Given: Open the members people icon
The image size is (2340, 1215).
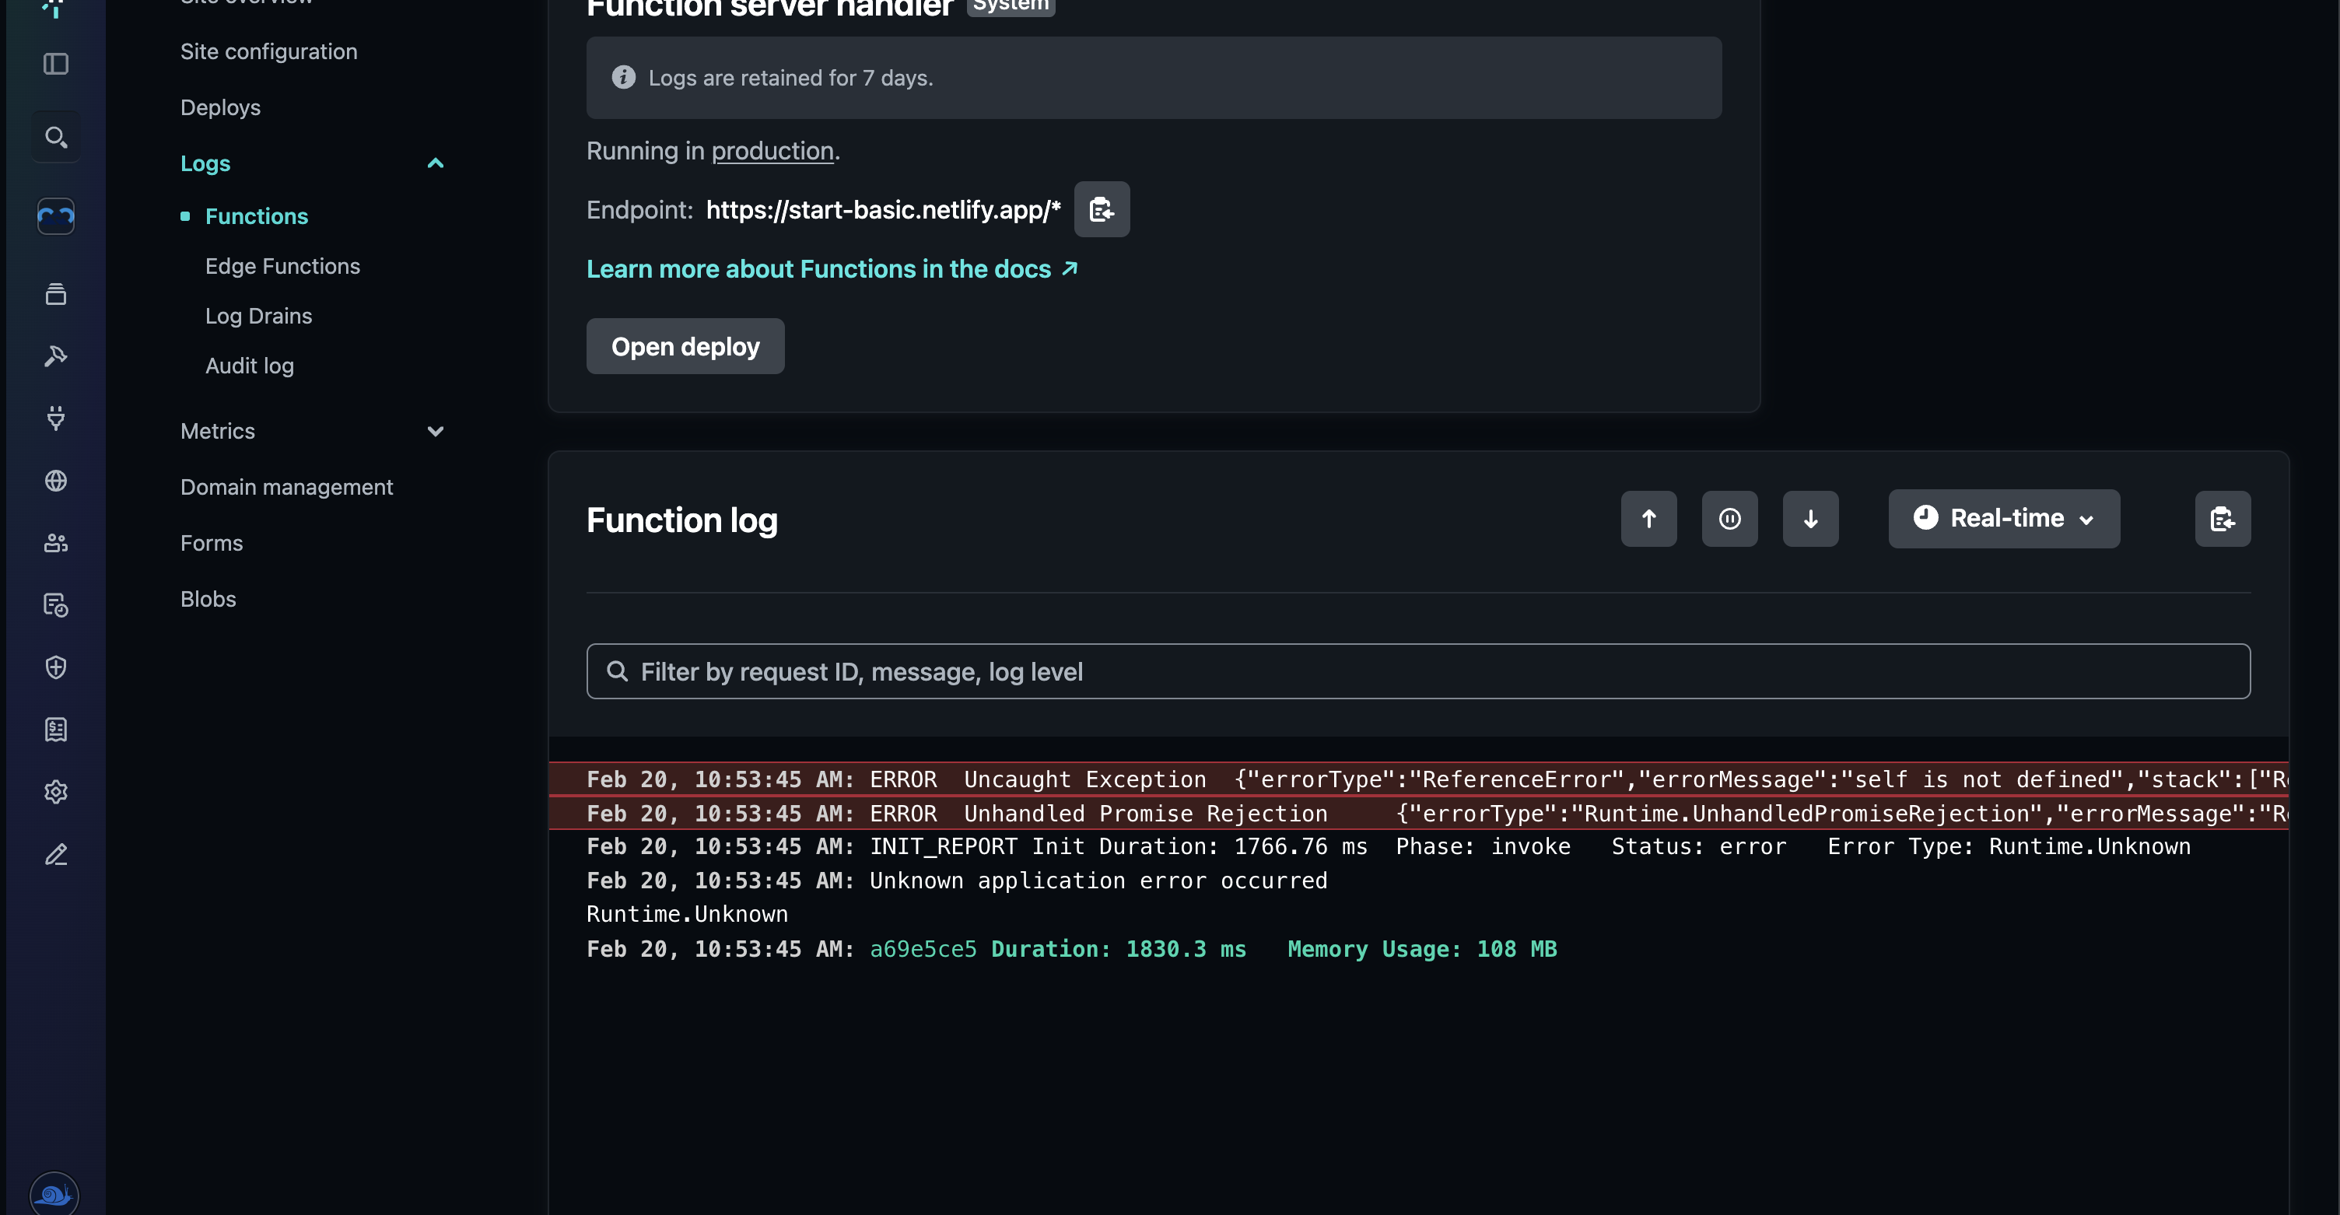Looking at the screenshot, I should coord(55,543).
